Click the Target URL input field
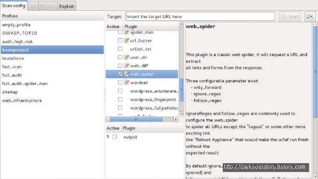Viewport: 318px width, 179px height. click(x=200, y=17)
